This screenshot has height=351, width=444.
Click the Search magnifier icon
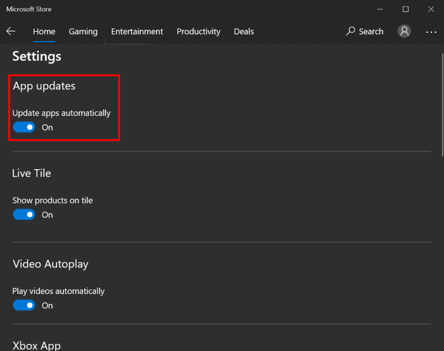(x=351, y=31)
